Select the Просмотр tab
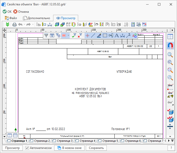177x153 pixels. click(x=66, y=18)
